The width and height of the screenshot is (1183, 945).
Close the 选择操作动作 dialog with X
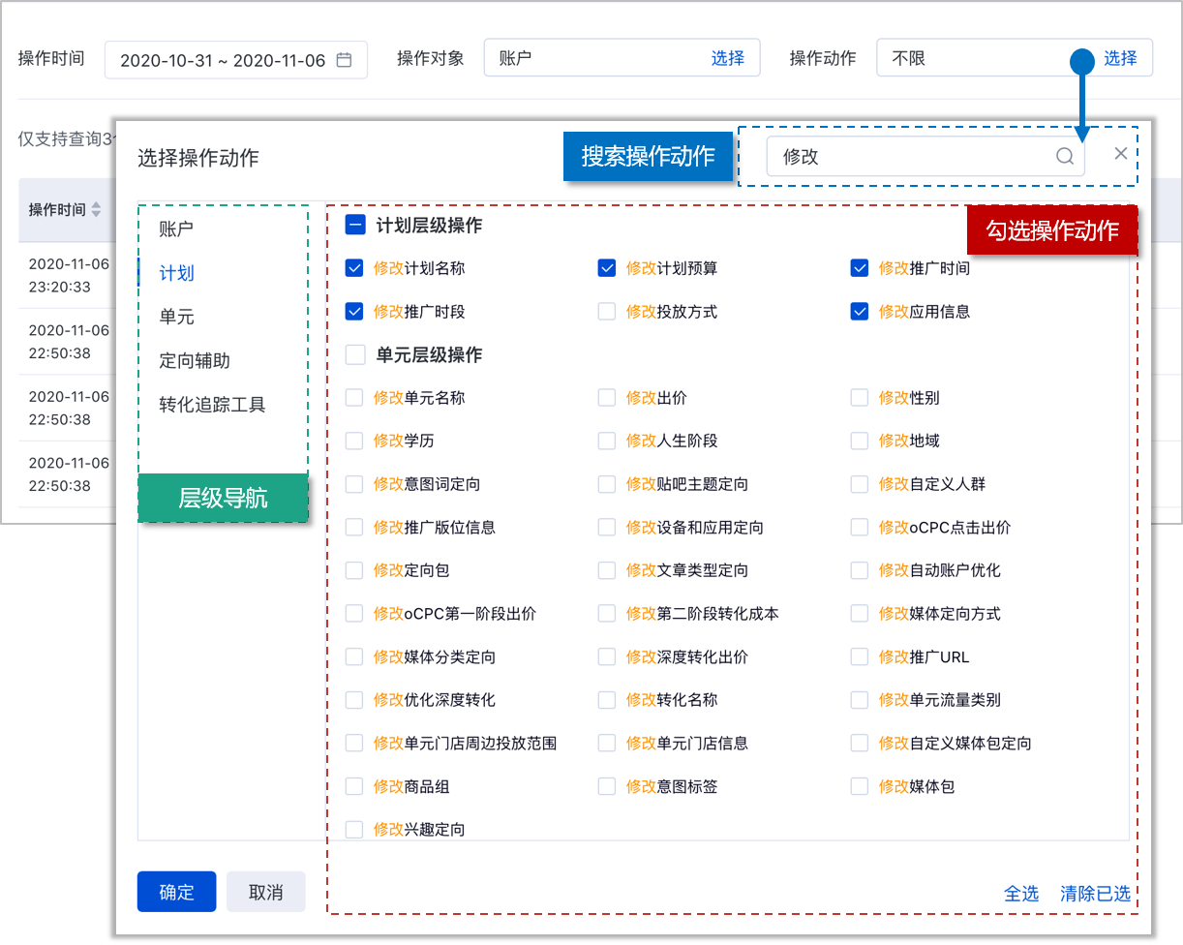[1120, 153]
